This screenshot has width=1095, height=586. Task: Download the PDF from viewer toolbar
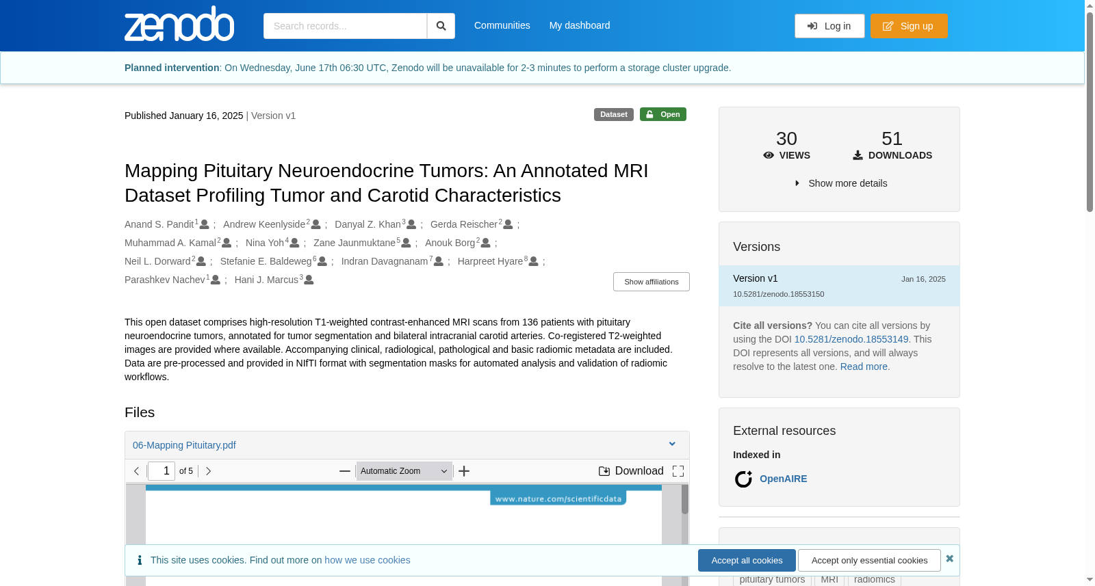pyautogui.click(x=631, y=471)
